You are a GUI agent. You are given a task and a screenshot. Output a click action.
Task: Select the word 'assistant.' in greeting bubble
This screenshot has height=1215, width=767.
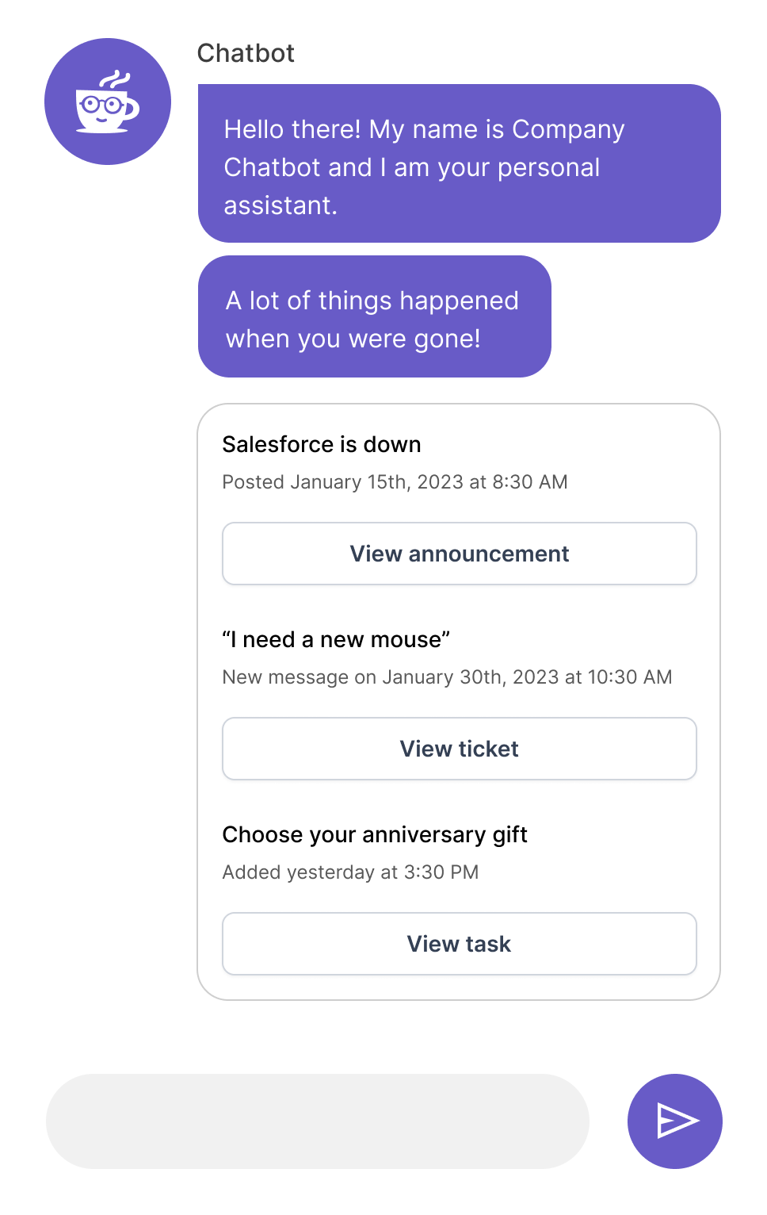(280, 205)
